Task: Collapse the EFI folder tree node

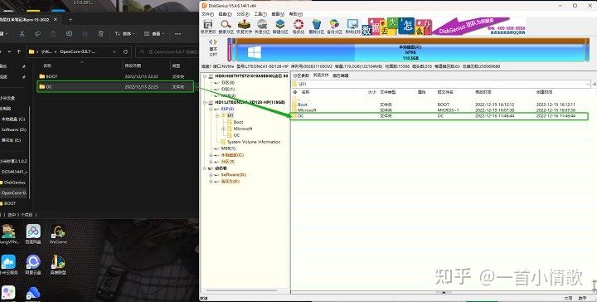Action: pos(217,115)
